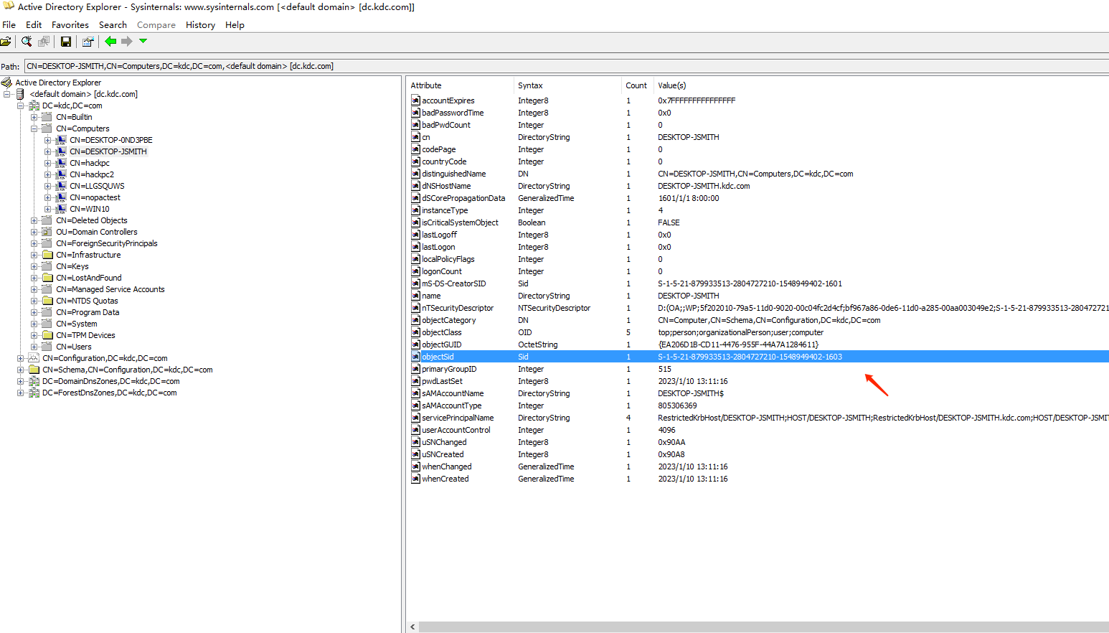This screenshot has width=1109, height=633.
Task: Select the sAMAccountName attribute row
Action: pyautogui.click(x=758, y=393)
